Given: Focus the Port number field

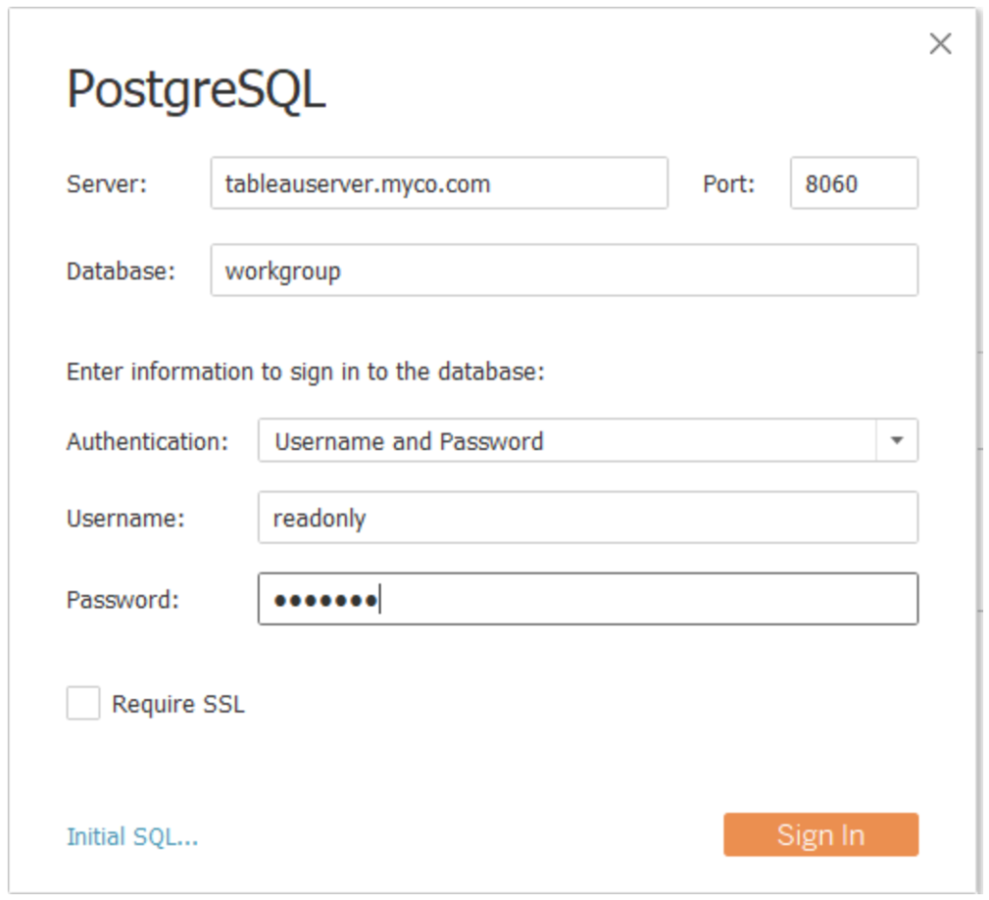Looking at the screenshot, I should point(853,183).
